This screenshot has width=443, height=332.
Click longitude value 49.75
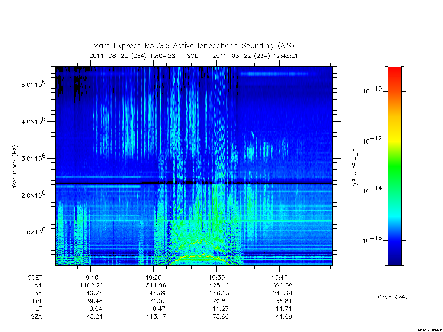tap(94, 294)
